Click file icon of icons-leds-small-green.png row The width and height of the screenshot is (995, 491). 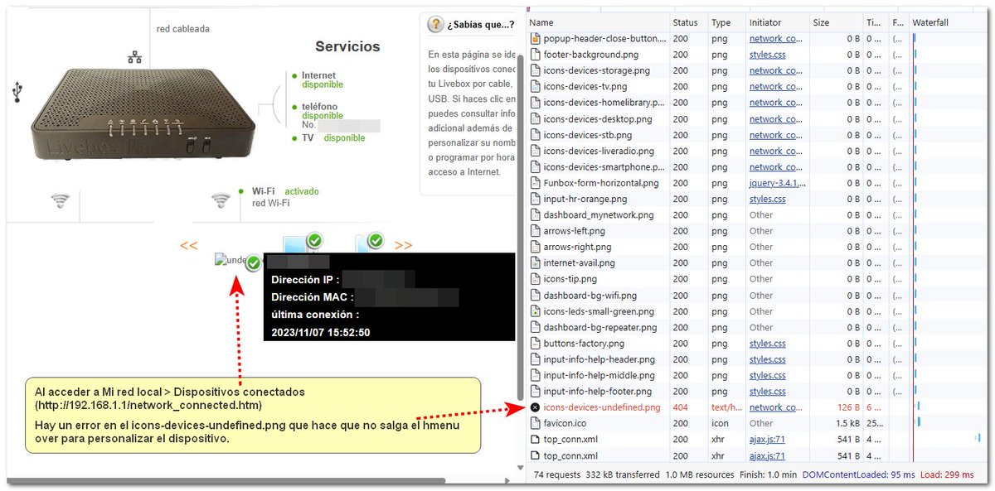pyautogui.click(x=535, y=311)
